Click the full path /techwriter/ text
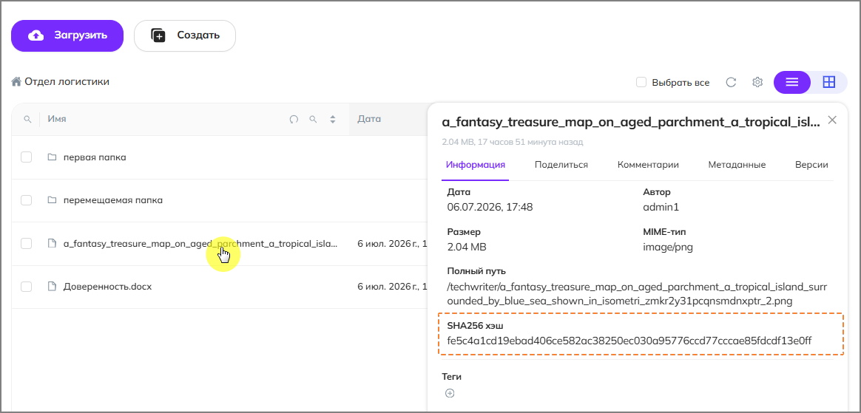Image resolution: width=861 pixels, height=413 pixels. (638, 295)
